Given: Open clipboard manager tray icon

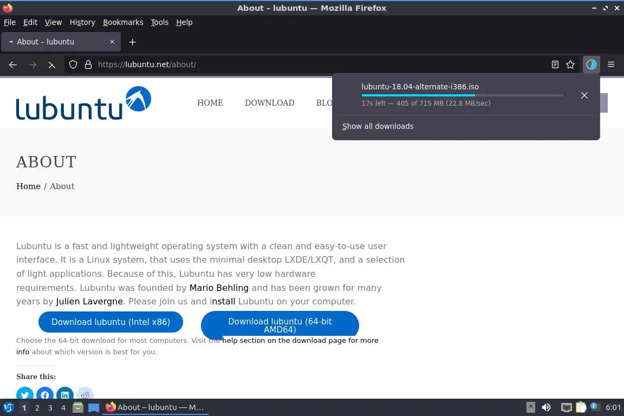Looking at the screenshot, I should 581,407.
